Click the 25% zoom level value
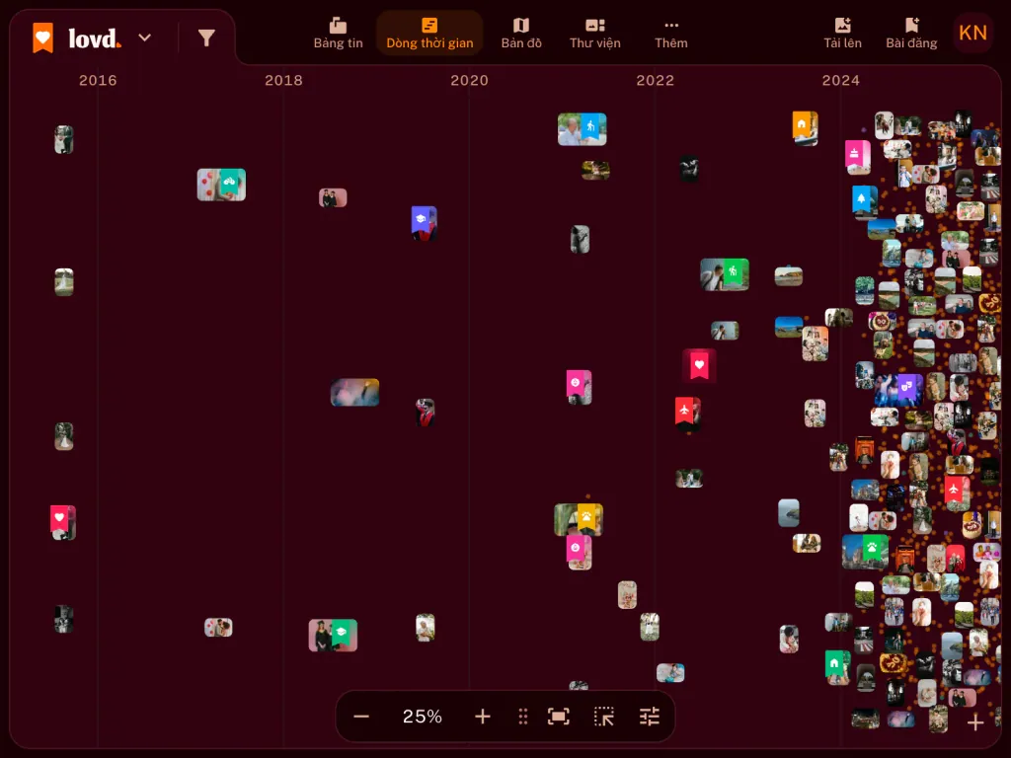 point(423,717)
